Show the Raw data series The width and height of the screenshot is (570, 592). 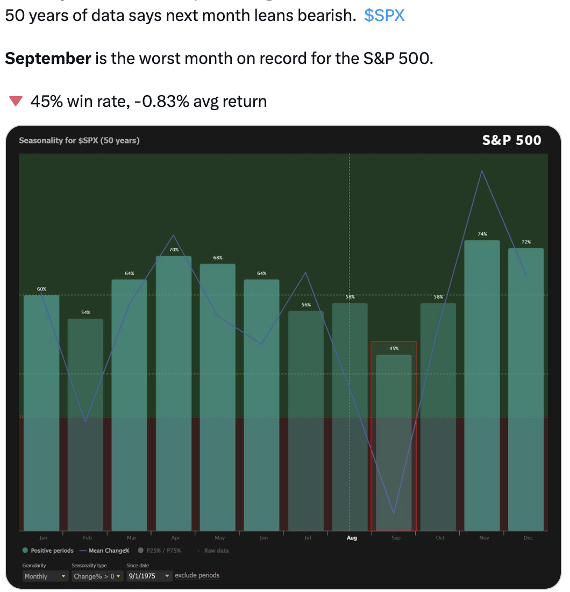click(x=213, y=551)
